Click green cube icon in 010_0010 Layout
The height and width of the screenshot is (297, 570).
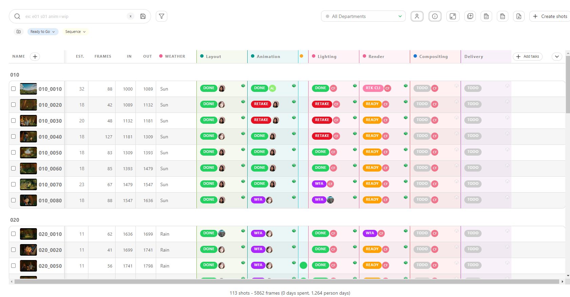[243, 86]
